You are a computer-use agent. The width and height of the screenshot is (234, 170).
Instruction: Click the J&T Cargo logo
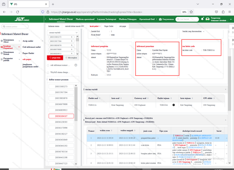click(22, 19)
